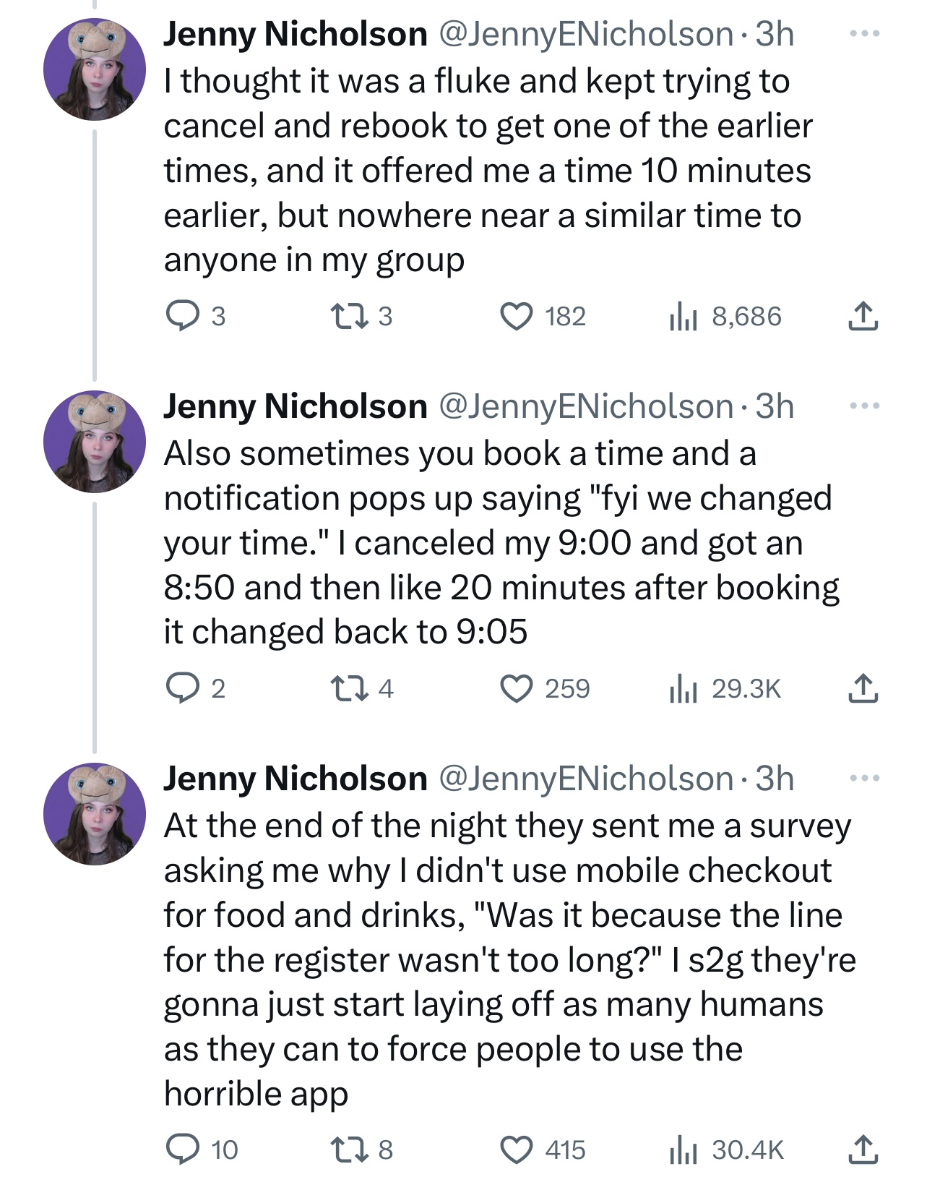Open Jenny Nicholson's profile from first avatar
Screen dimensions: 927x1177
coord(95,69)
